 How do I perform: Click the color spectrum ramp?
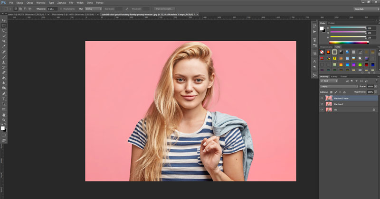coord(349,42)
